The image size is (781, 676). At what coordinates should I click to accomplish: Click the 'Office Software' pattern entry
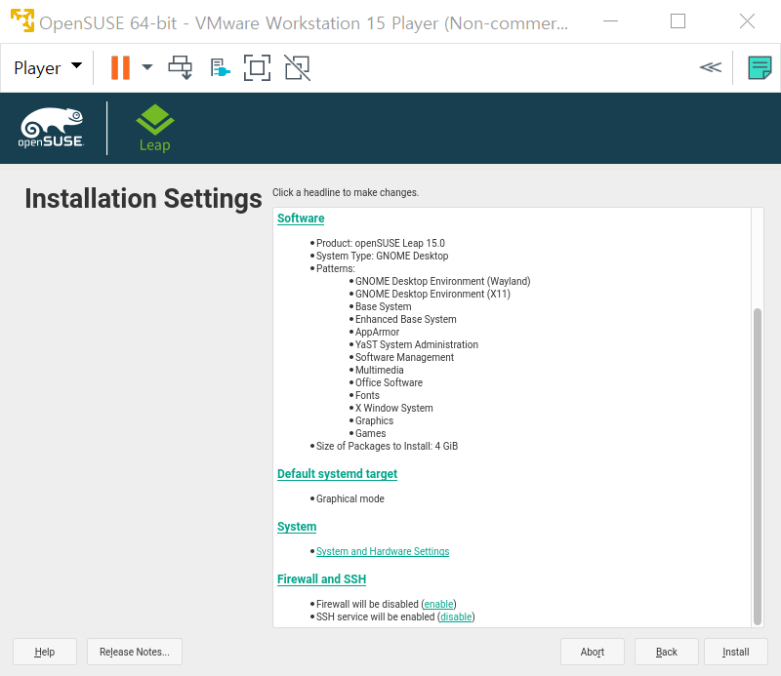(x=389, y=382)
